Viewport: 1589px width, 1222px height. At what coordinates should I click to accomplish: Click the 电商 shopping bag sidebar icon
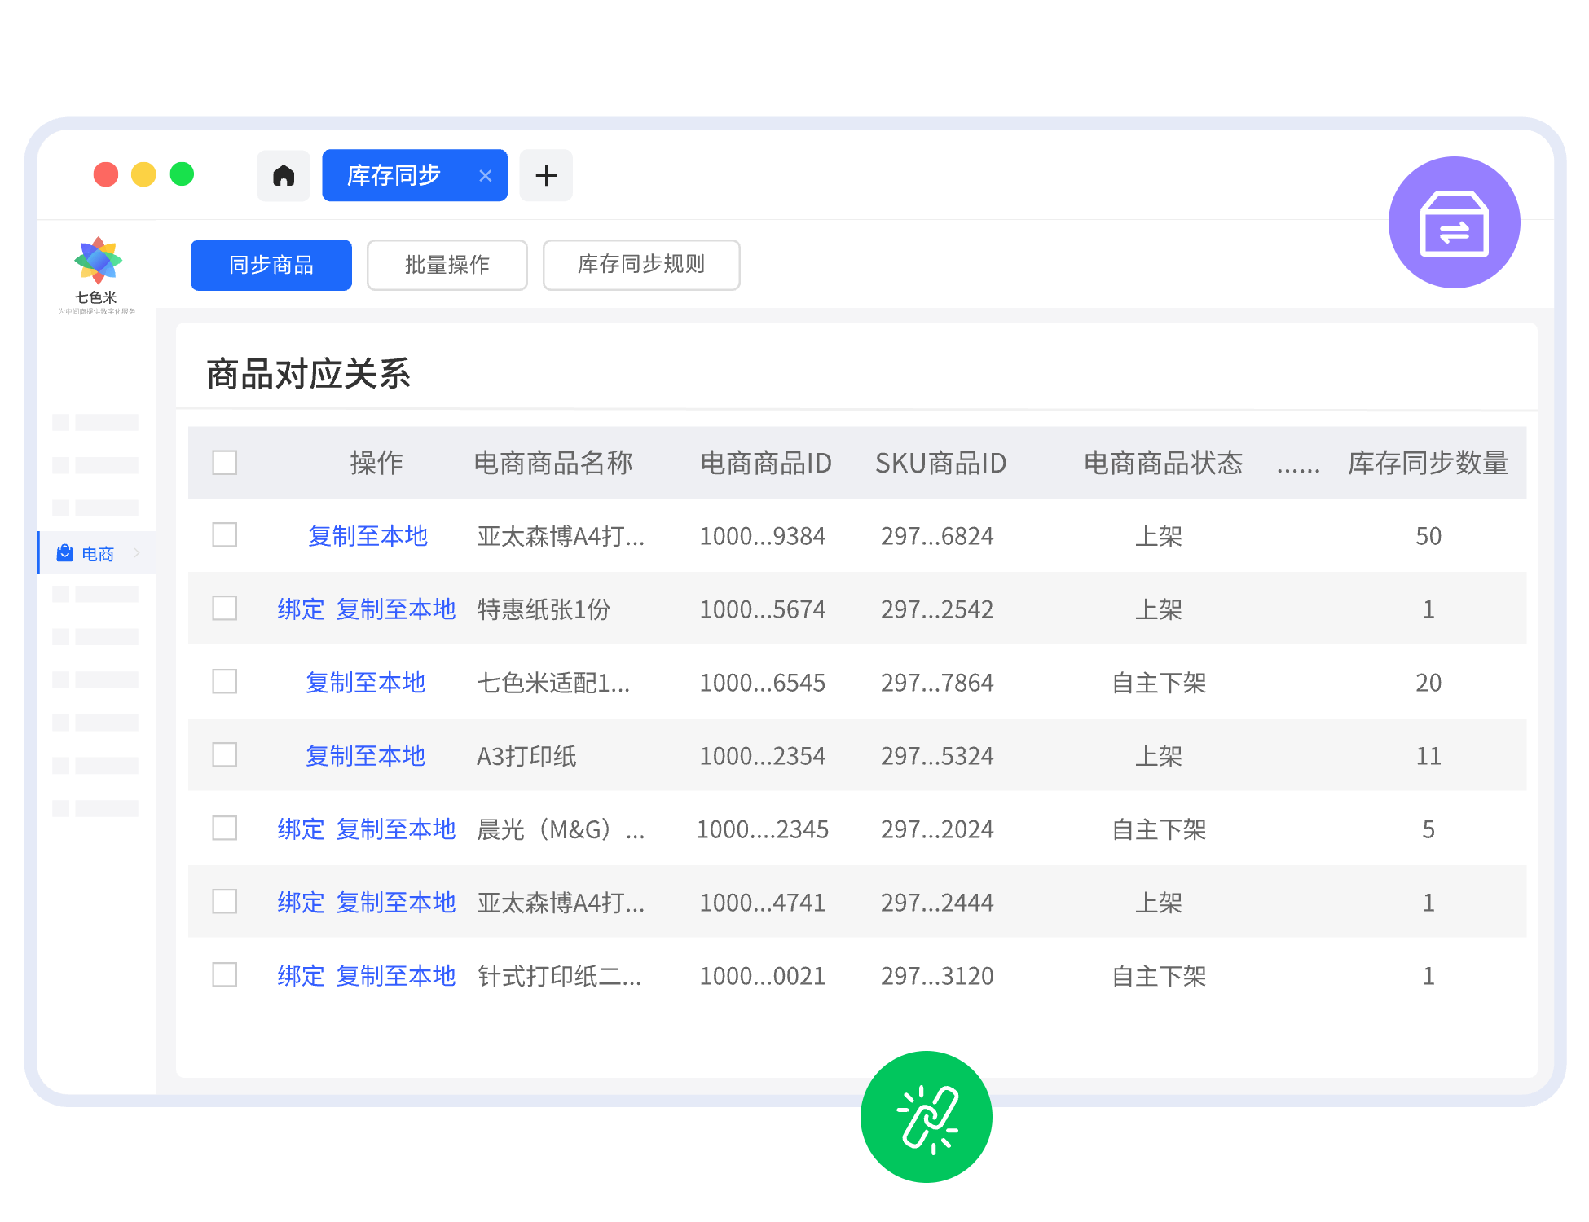(65, 554)
